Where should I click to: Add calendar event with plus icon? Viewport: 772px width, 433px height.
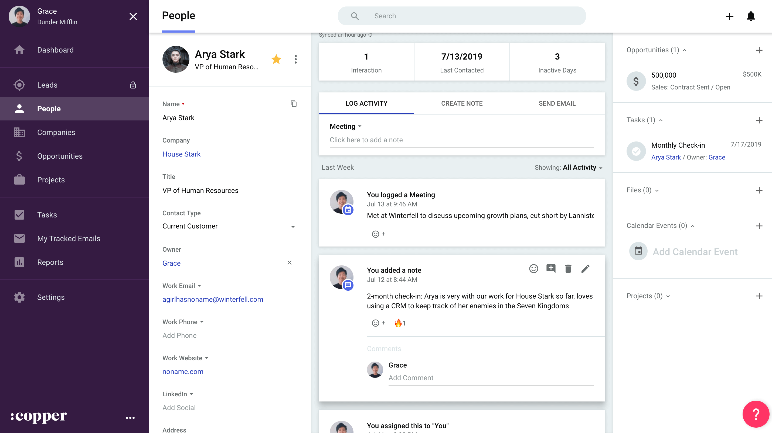click(759, 226)
